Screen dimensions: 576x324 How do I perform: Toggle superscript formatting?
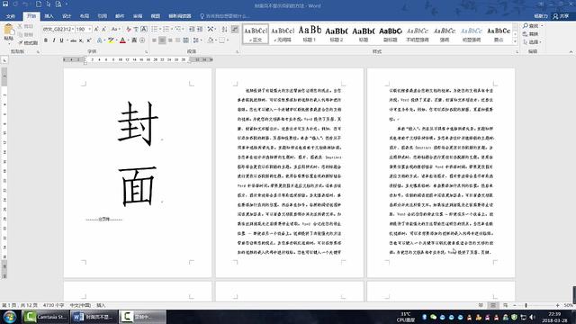pyautogui.click(x=88, y=40)
